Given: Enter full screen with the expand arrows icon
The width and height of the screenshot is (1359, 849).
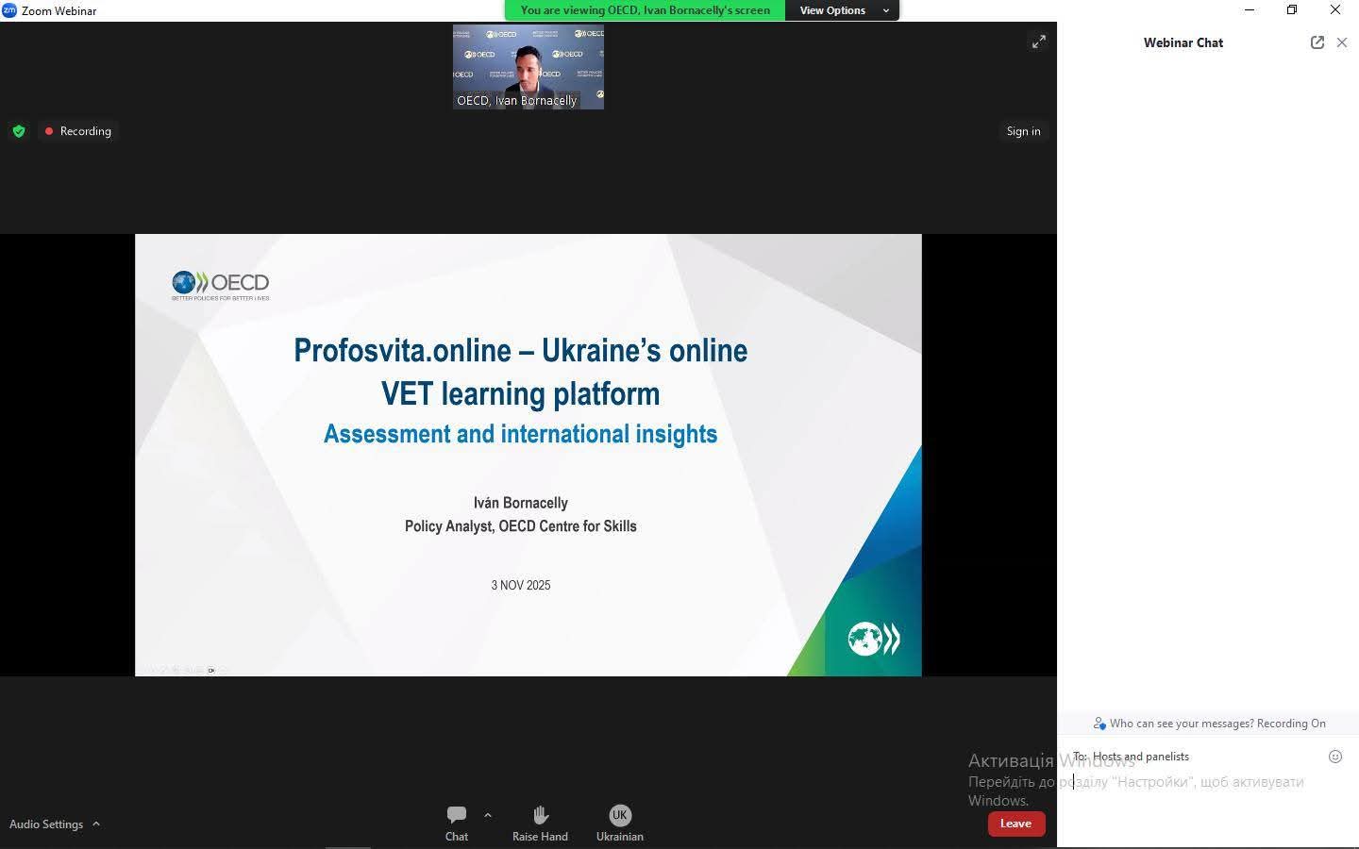Looking at the screenshot, I should (x=1038, y=42).
